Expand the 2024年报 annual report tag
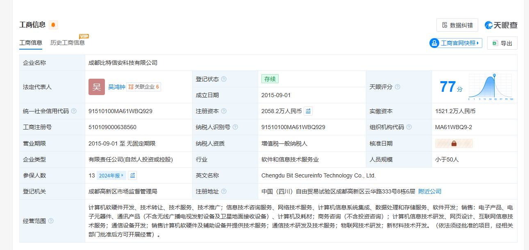This screenshot has height=250, width=529. (x=111, y=175)
